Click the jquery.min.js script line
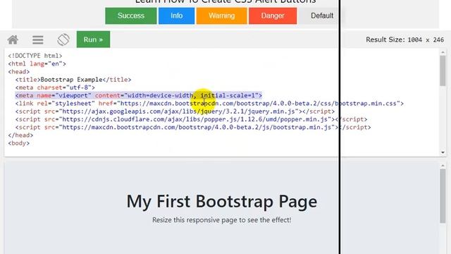The height and width of the screenshot is (254, 451). [175, 111]
